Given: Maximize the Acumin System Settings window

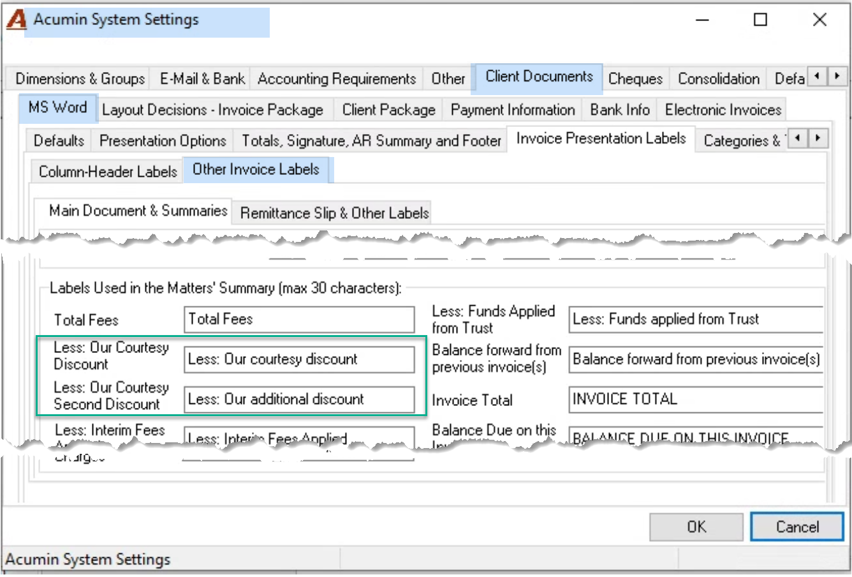Looking at the screenshot, I should click(760, 20).
